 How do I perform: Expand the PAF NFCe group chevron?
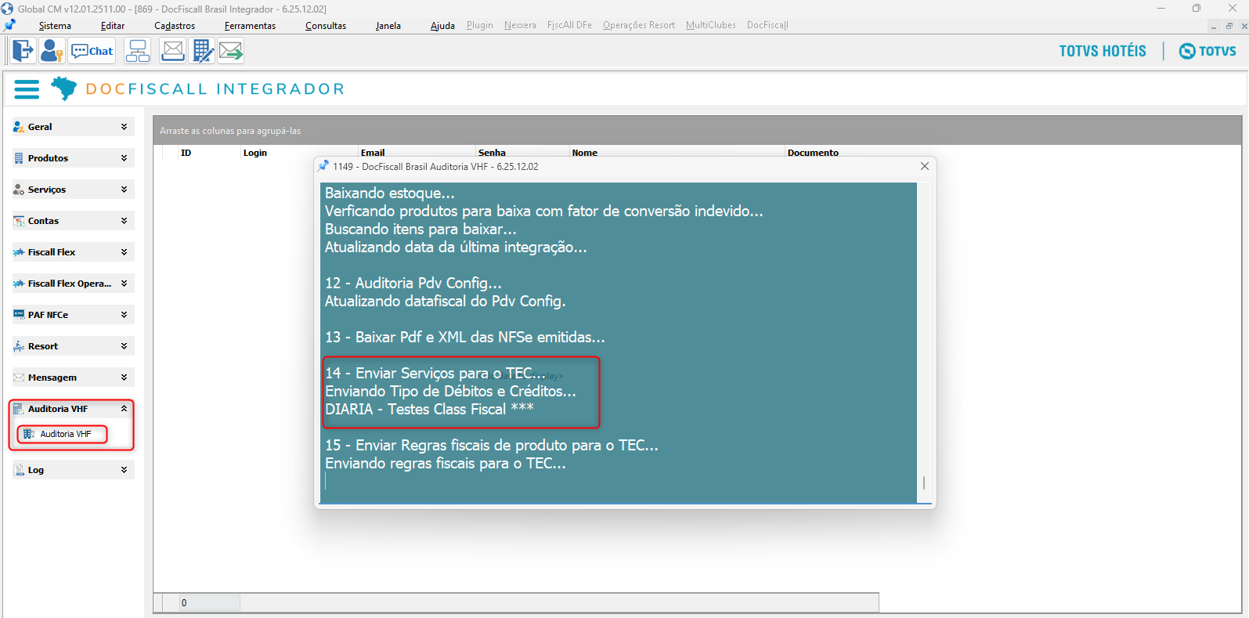(x=124, y=314)
